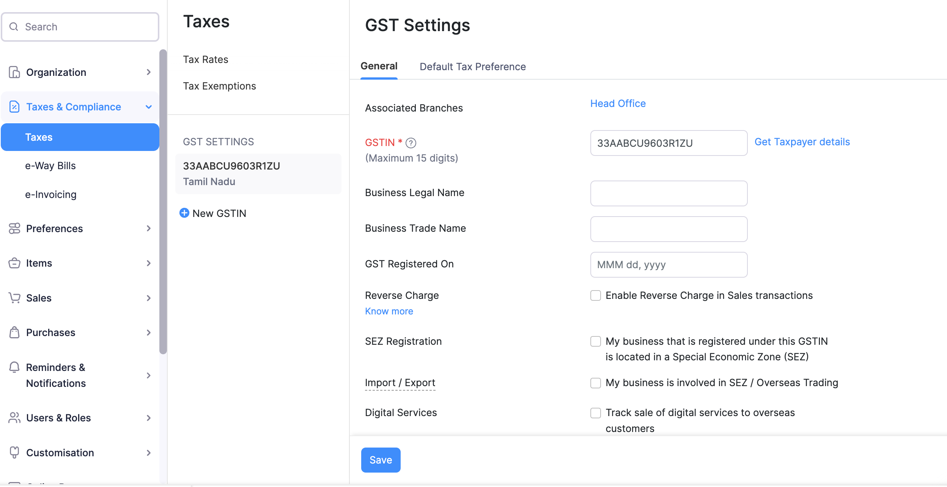Select the 33AABCU9603R1ZU Tamil Nadu entry
This screenshot has width=947, height=487.
click(258, 174)
